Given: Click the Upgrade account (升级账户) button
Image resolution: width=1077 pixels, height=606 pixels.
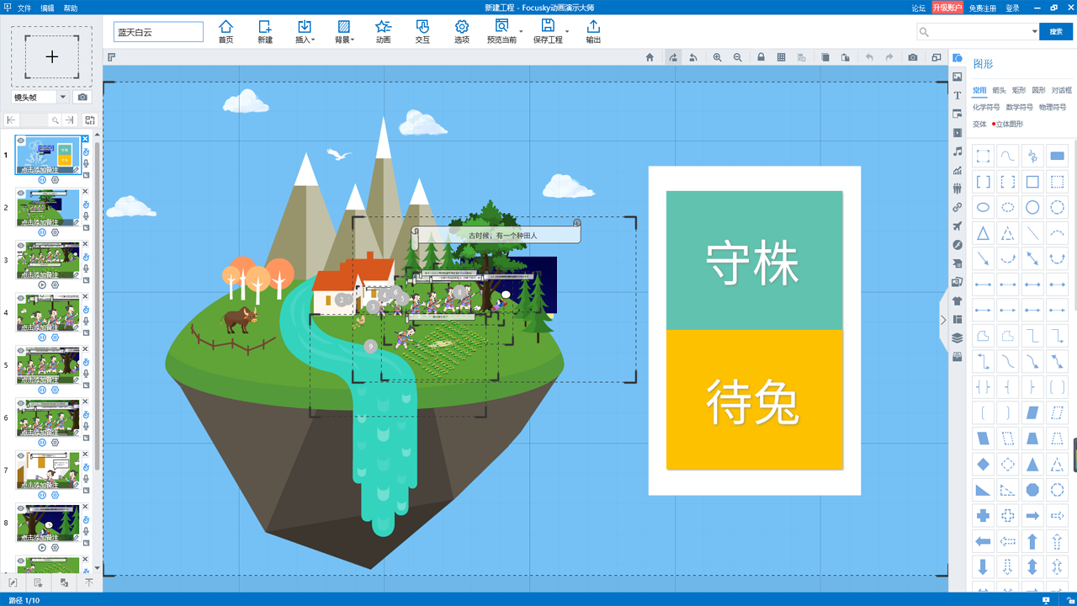Looking at the screenshot, I should pos(947,8).
